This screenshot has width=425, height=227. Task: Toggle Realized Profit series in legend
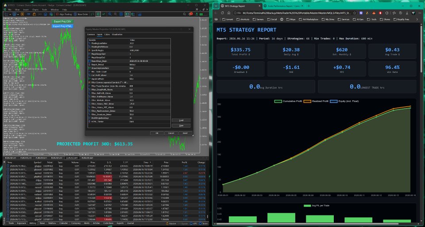pos(316,101)
